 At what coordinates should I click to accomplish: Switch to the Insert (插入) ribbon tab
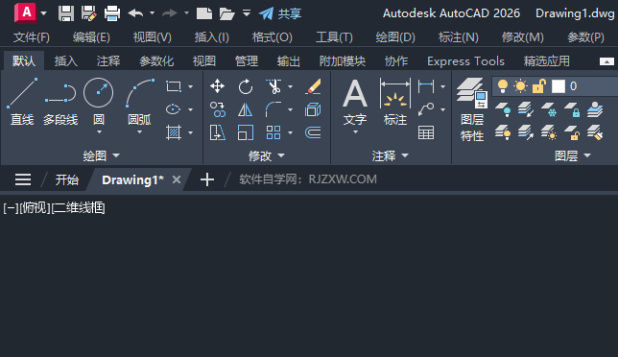[66, 61]
